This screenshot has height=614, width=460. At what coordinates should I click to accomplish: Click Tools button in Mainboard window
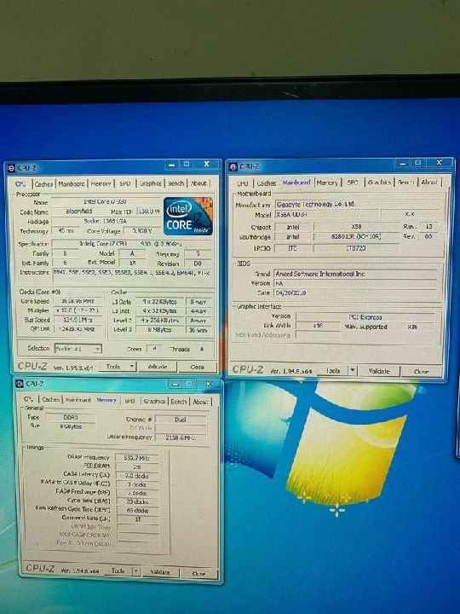(333, 370)
